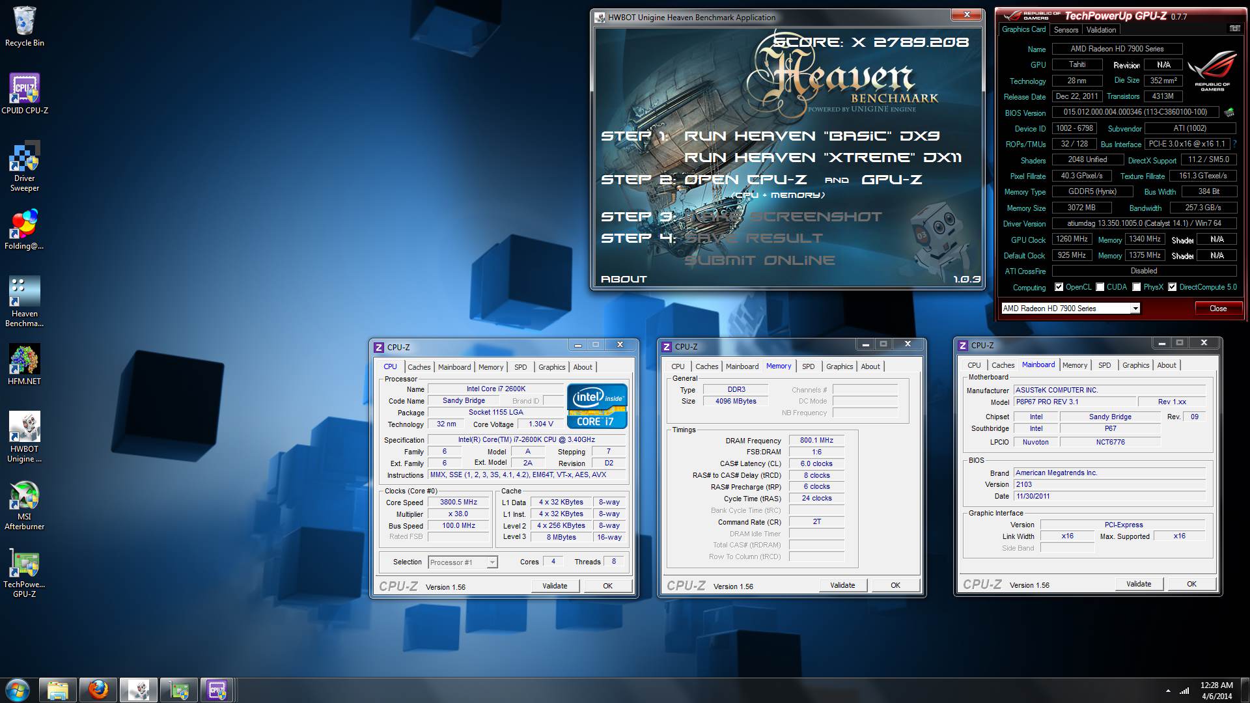This screenshot has height=703, width=1250.
Task: Expand the AMD Radeon HD 7900 Series dropdown
Action: click(1135, 309)
